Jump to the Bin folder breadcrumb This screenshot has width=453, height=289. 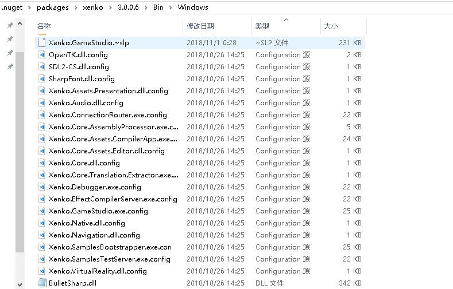[x=158, y=7]
